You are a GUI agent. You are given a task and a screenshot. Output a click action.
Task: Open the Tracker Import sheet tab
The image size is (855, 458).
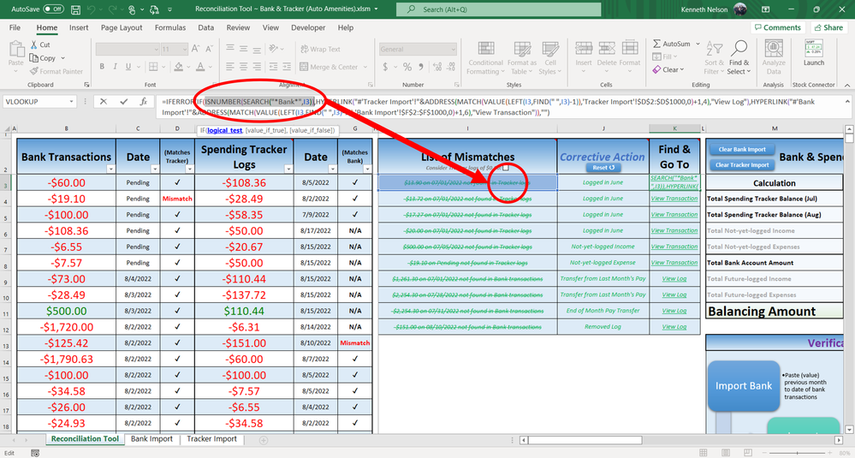coord(211,438)
